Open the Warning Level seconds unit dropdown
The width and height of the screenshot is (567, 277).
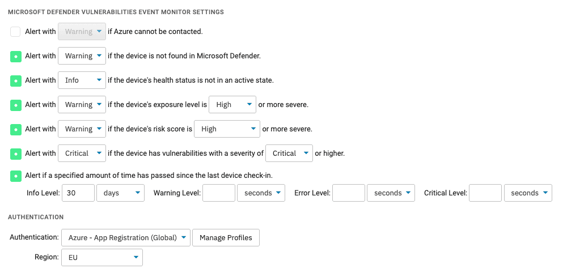(261, 193)
